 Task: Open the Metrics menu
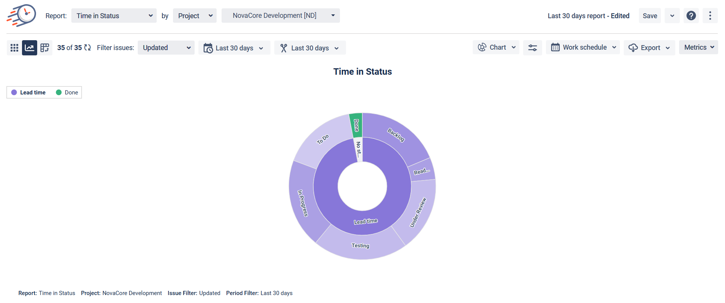(698, 47)
